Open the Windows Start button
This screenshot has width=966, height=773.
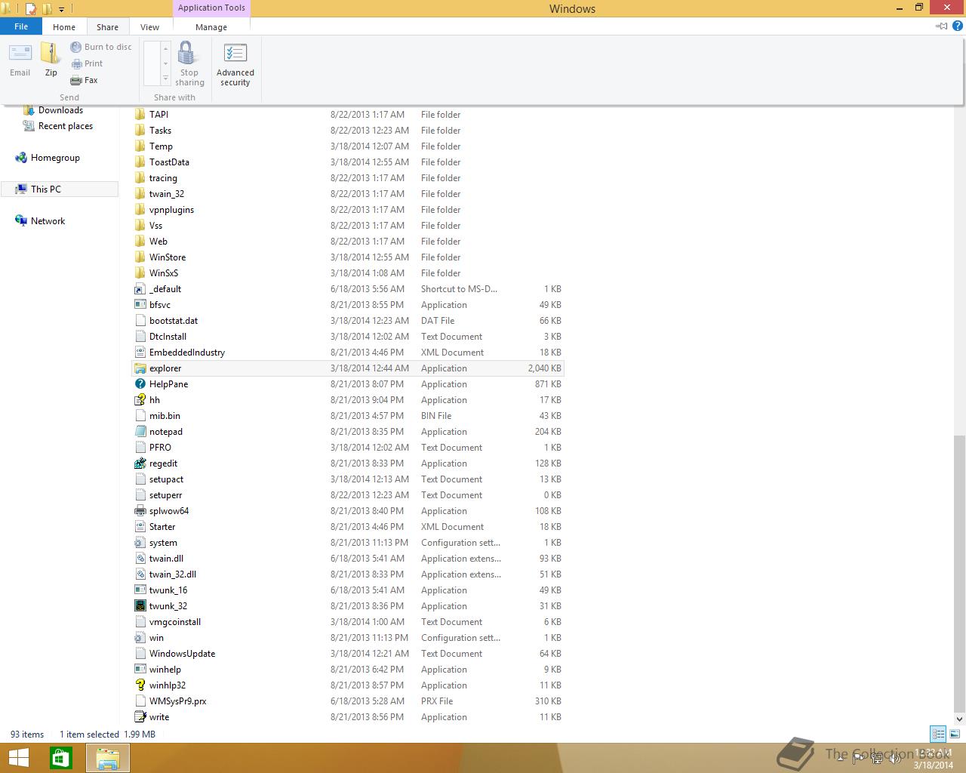point(19,758)
